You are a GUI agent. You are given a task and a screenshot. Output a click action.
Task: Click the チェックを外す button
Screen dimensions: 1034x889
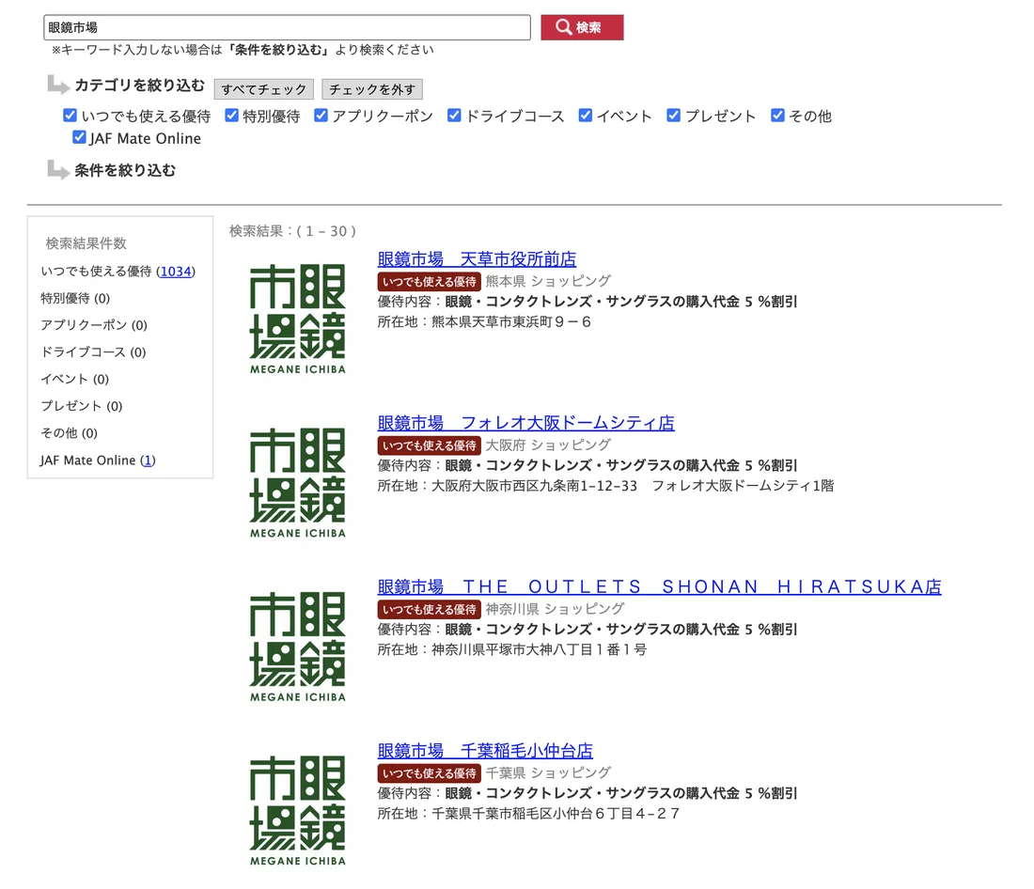click(372, 89)
